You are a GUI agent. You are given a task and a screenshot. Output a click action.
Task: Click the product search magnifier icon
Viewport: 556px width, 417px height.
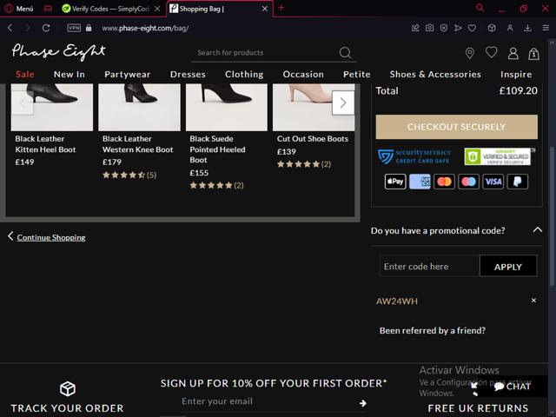click(345, 53)
